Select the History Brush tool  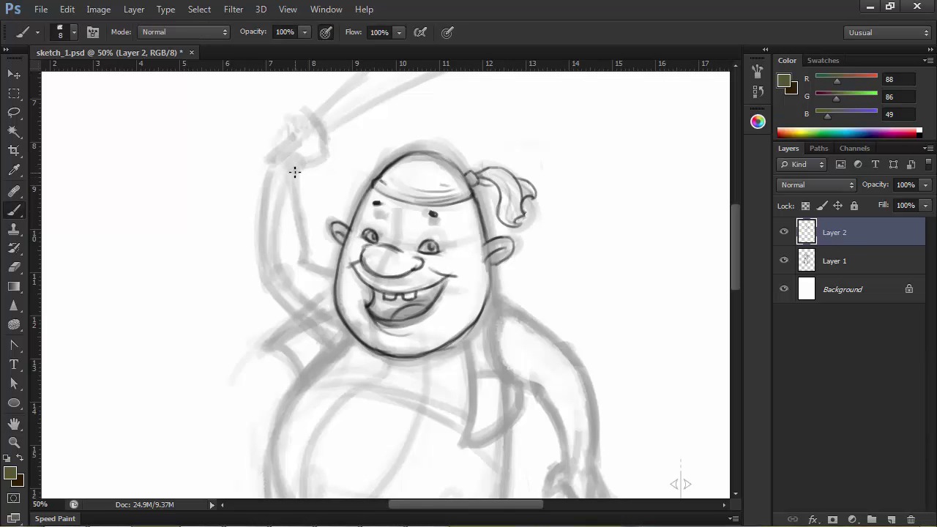[14, 248]
